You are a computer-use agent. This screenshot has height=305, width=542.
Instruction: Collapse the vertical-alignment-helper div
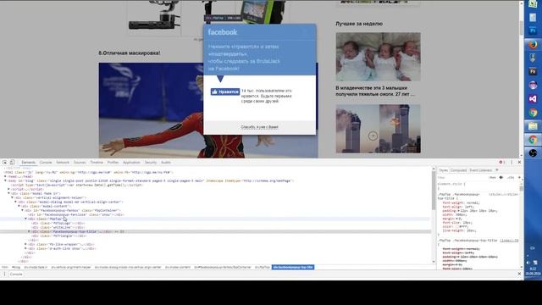coord(13,197)
